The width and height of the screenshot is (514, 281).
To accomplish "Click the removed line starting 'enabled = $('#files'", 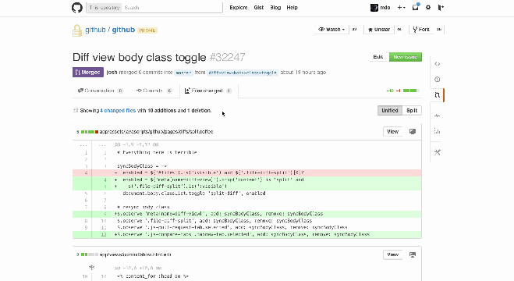I will [246, 173].
